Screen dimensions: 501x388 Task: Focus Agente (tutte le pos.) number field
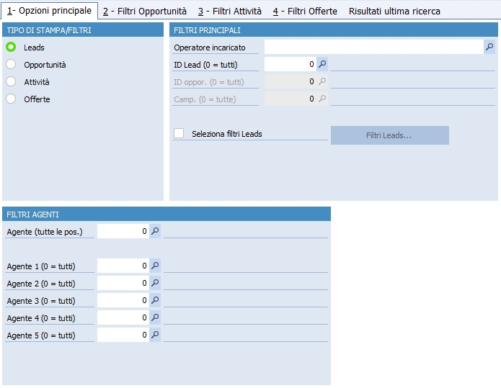(123, 231)
